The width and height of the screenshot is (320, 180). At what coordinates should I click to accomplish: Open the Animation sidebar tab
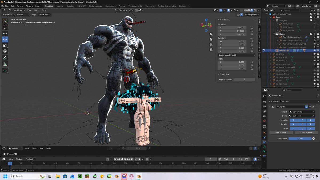tap(259, 46)
